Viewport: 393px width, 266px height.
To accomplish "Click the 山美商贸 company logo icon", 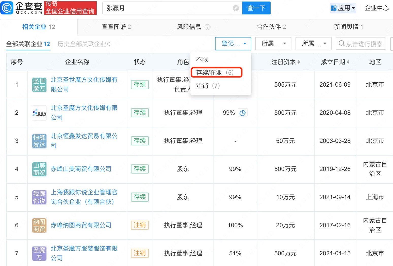I will [x=39, y=169].
